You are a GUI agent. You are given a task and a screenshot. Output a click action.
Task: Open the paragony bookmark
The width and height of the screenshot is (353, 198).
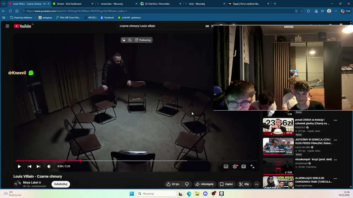click(45, 18)
